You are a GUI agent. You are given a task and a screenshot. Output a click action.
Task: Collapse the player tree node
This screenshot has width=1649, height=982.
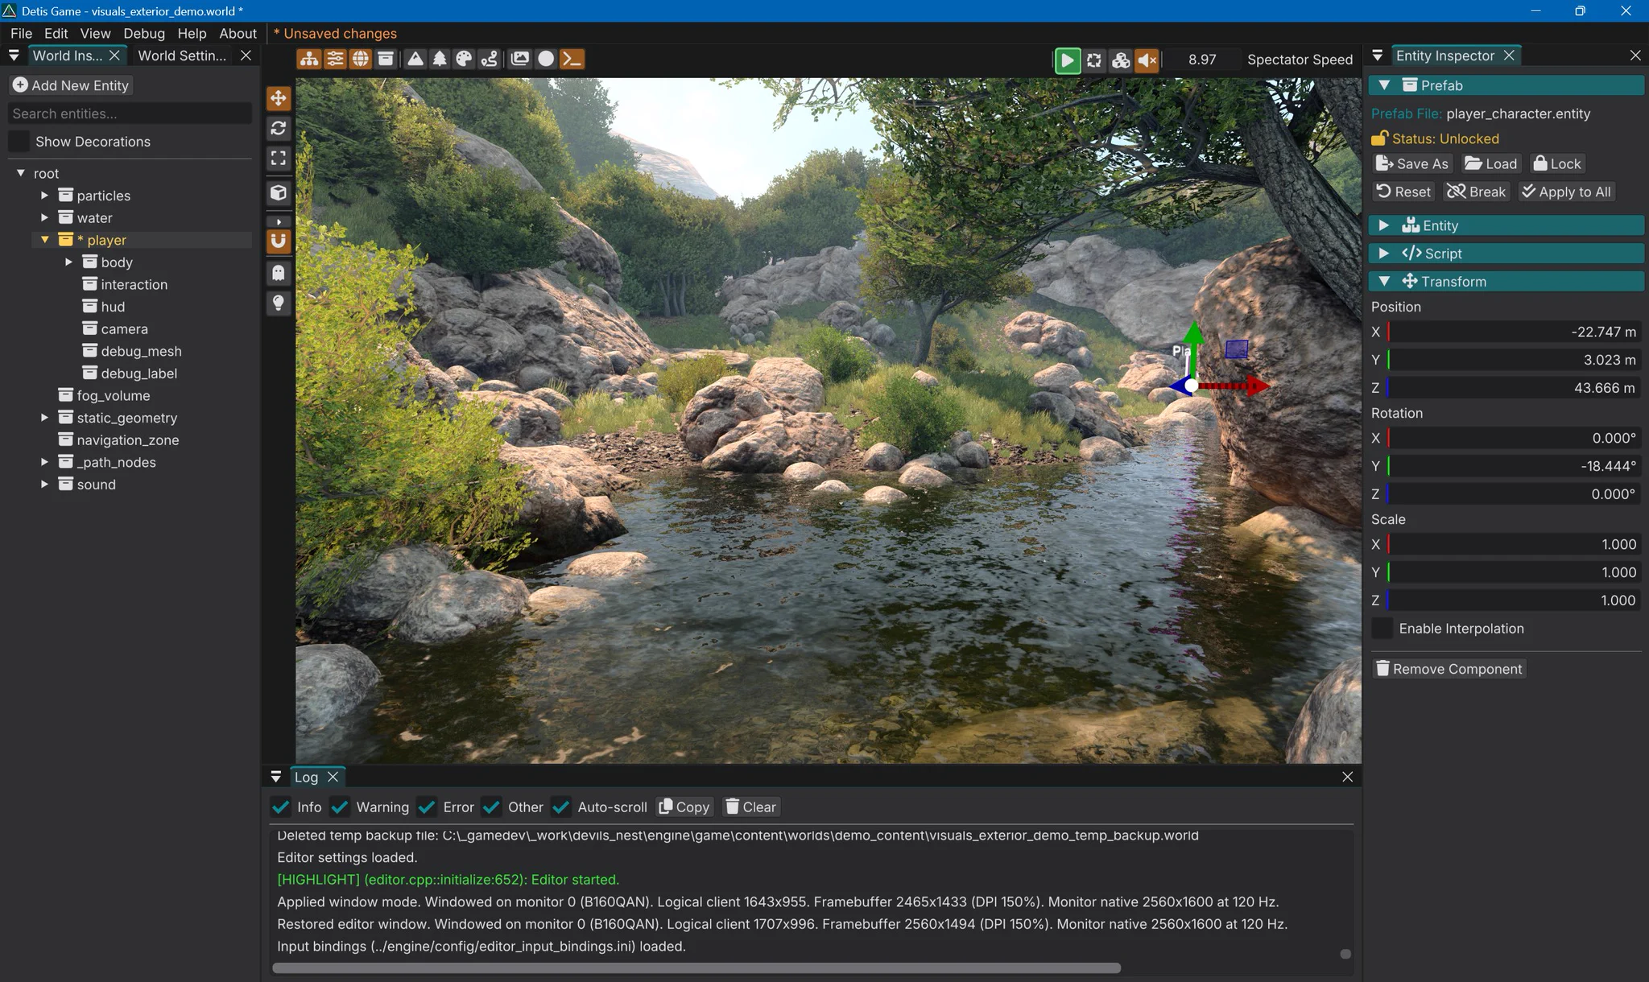coord(44,240)
